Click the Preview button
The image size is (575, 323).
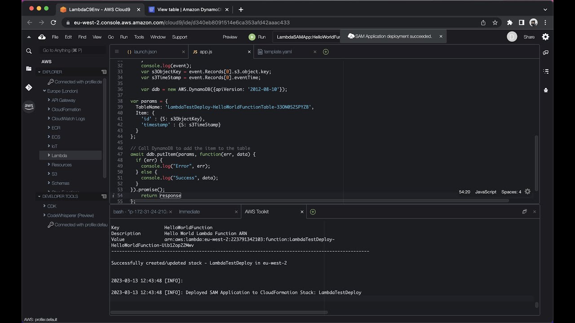(x=230, y=37)
